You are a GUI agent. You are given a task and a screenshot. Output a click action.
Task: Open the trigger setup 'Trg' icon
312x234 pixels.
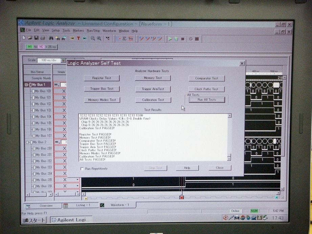131,39
